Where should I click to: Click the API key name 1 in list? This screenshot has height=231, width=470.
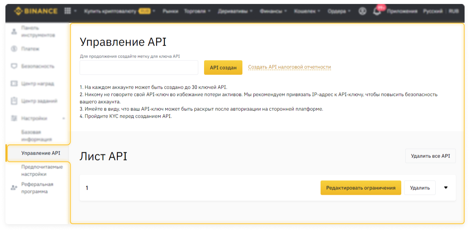click(x=87, y=188)
